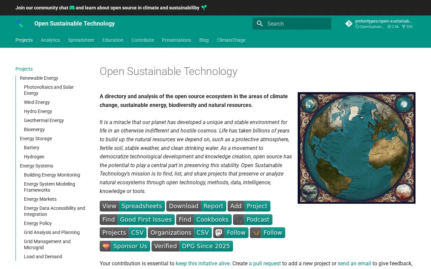Viewport: 431px width, 269px height.
Task: Open the Find Good First Issues badge
Action: (137, 220)
